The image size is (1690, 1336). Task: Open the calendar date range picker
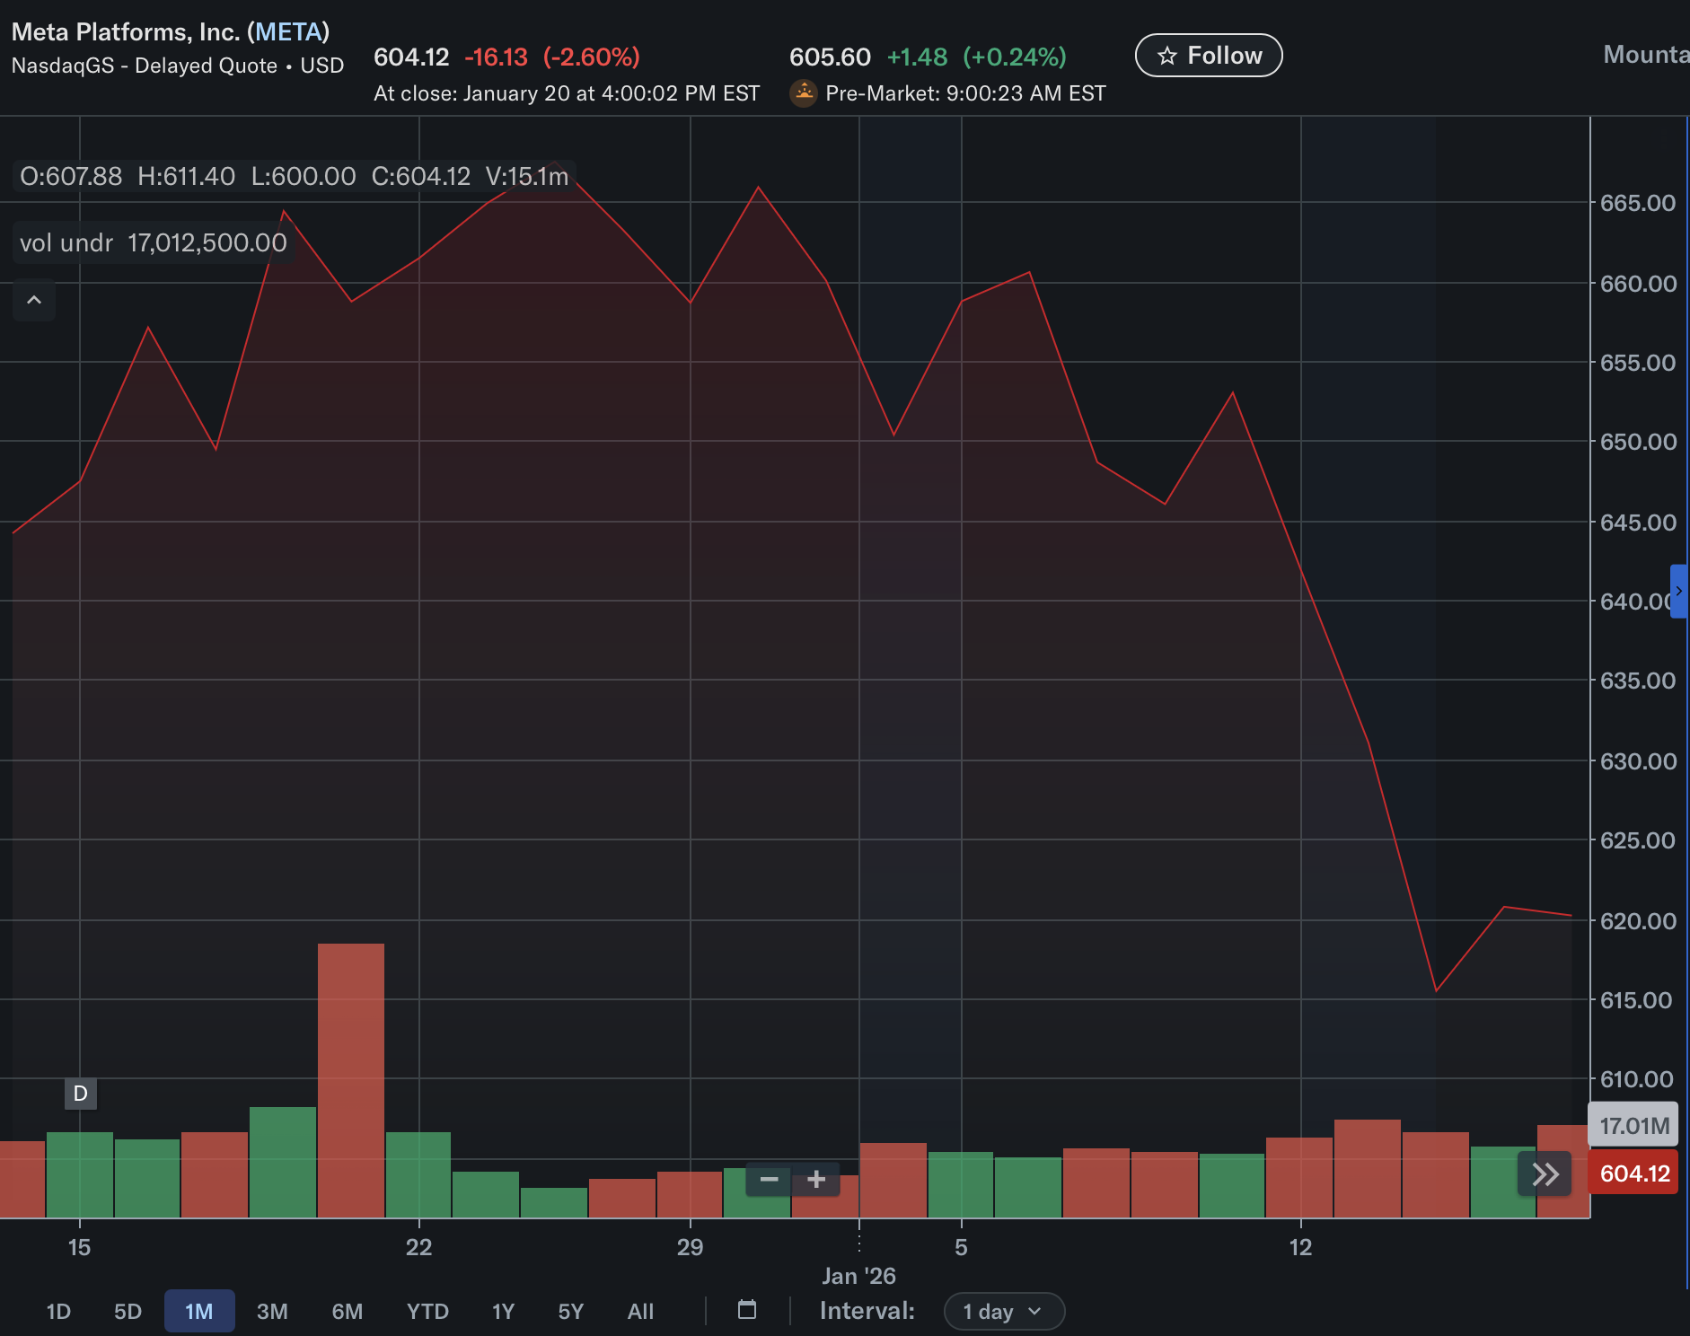coord(747,1310)
